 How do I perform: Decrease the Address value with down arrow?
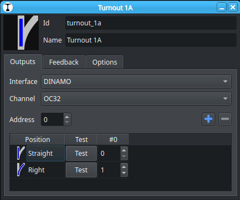pyautogui.click(x=67, y=122)
